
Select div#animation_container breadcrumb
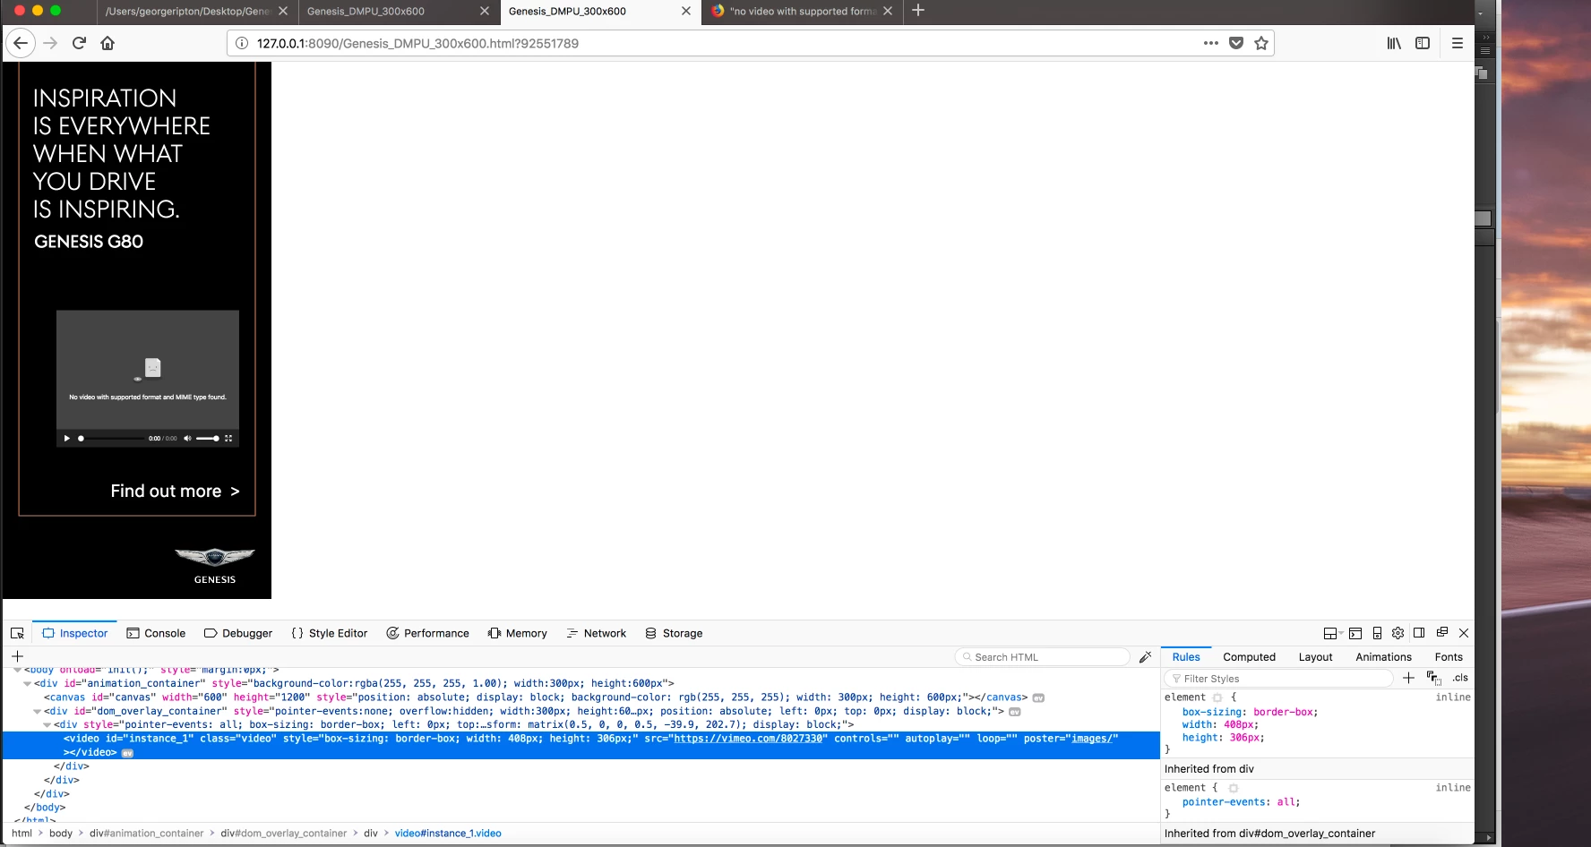point(146,834)
